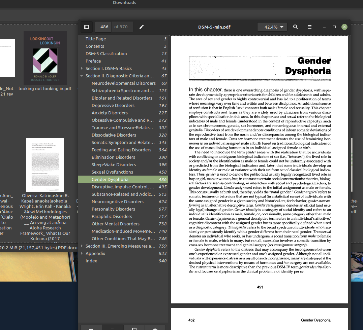
Task: Expand Section I. DSM-5 Basics
Action: click(x=82, y=68)
